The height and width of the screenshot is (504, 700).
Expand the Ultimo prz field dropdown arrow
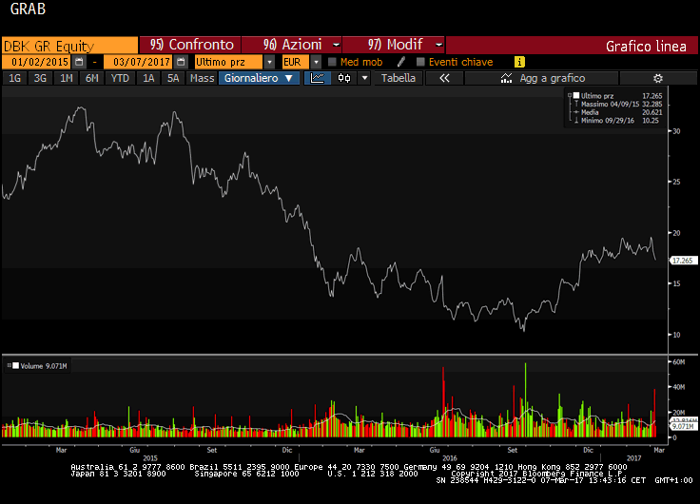tap(269, 62)
